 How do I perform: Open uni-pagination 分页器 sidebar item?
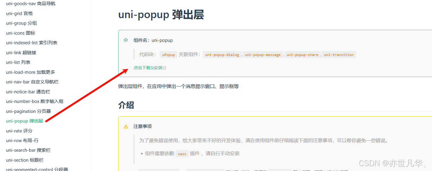coord(28,111)
